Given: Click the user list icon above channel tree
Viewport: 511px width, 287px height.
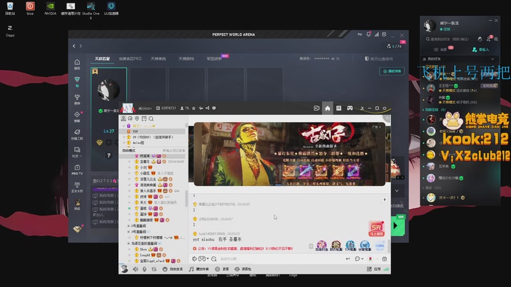Looking at the screenshot, I should [123, 119].
